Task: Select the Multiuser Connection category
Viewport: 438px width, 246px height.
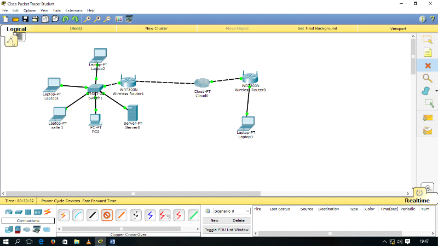Action: (47, 230)
